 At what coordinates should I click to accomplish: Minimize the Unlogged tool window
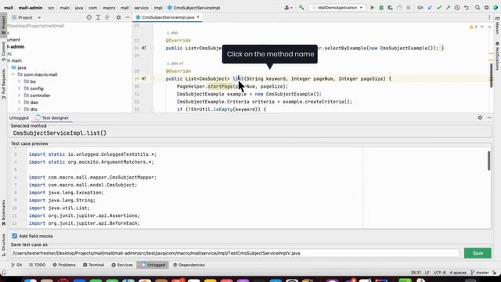pyautogui.click(x=489, y=117)
